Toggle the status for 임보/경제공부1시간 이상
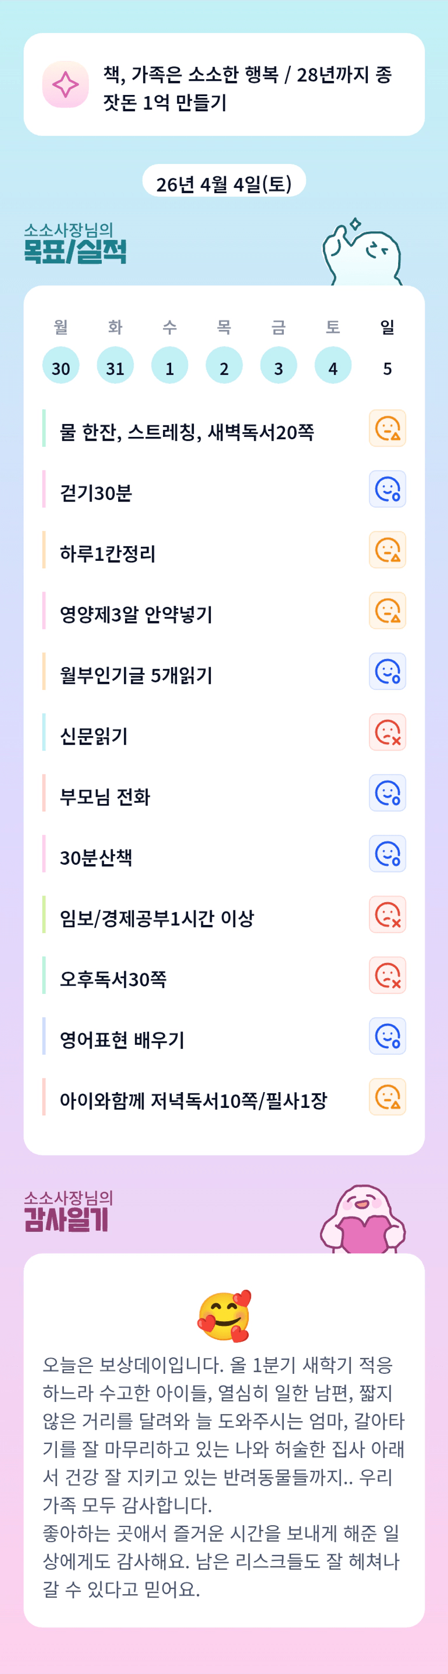 (387, 914)
